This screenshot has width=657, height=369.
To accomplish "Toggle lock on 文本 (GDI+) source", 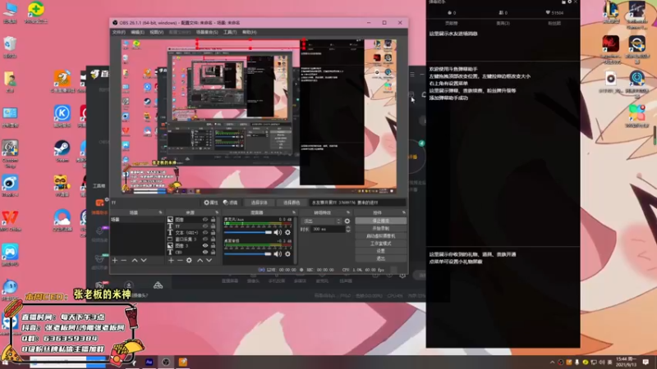I will click(213, 233).
